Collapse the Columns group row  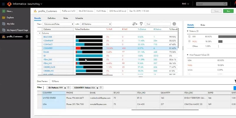pos(40,33)
